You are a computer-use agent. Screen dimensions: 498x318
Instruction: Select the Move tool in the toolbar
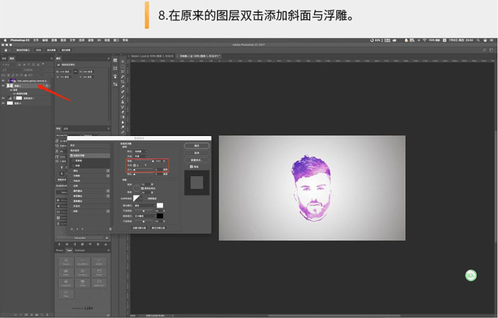pyautogui.click(x=123, y=62)
